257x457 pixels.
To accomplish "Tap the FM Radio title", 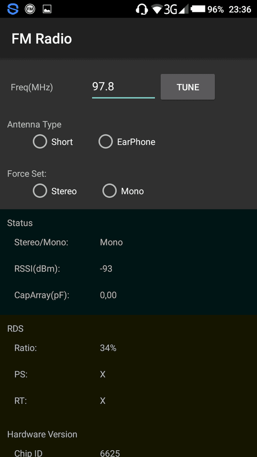I will tap(41, 39).
